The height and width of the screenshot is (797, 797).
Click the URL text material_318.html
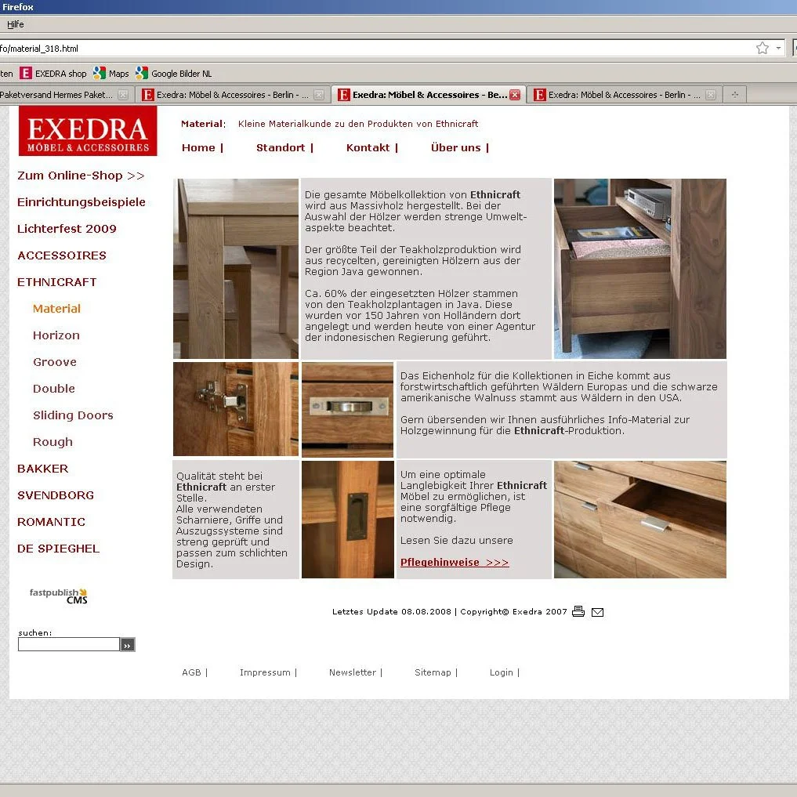click(x=45, y=49)
